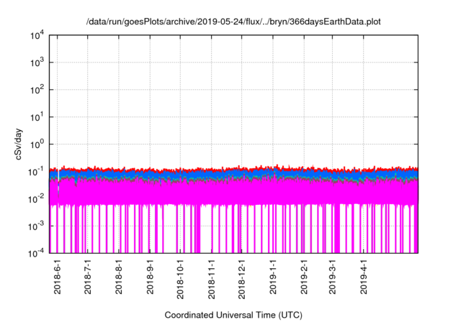Select the 2018-8-1 date tick label
This screenshot has height=322, width=461.
pos(119,277)
